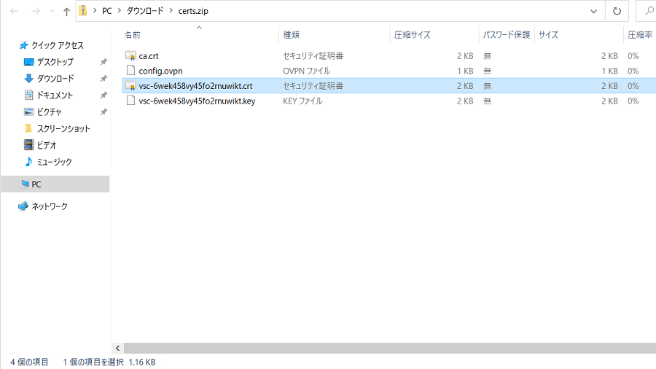Click KEY ファイル type cell
This screenshot has height=369, width=656.
(302, 101)
